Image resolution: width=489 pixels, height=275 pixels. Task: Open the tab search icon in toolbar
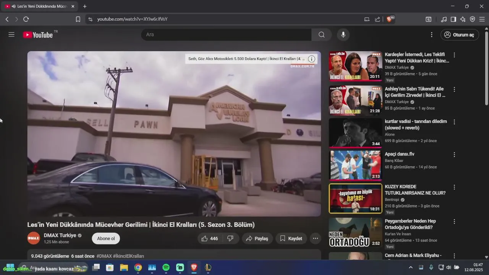pyautogui.click(x=429, y=19)
